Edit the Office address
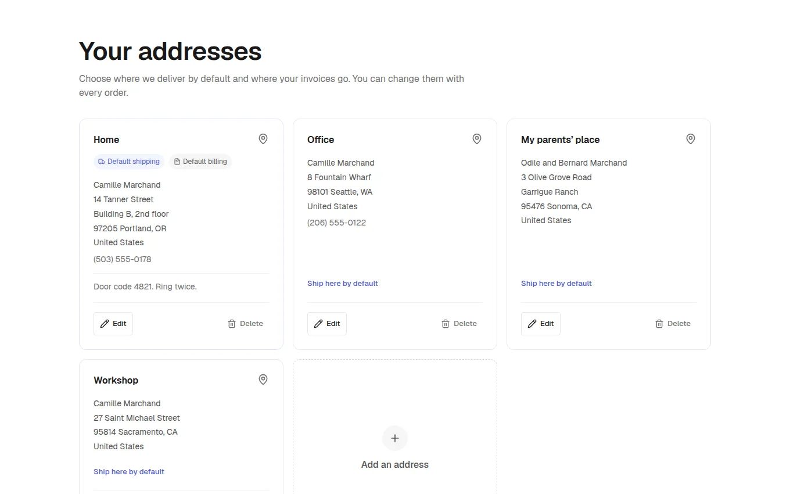This screenshot has width=790, height=494. coord(327,324)
